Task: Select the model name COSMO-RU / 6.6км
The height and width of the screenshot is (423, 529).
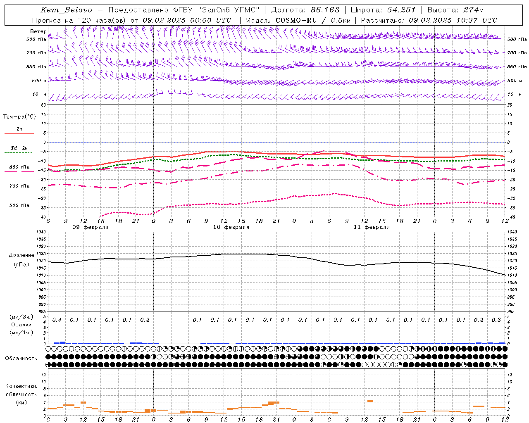Action: coord(313,20)
